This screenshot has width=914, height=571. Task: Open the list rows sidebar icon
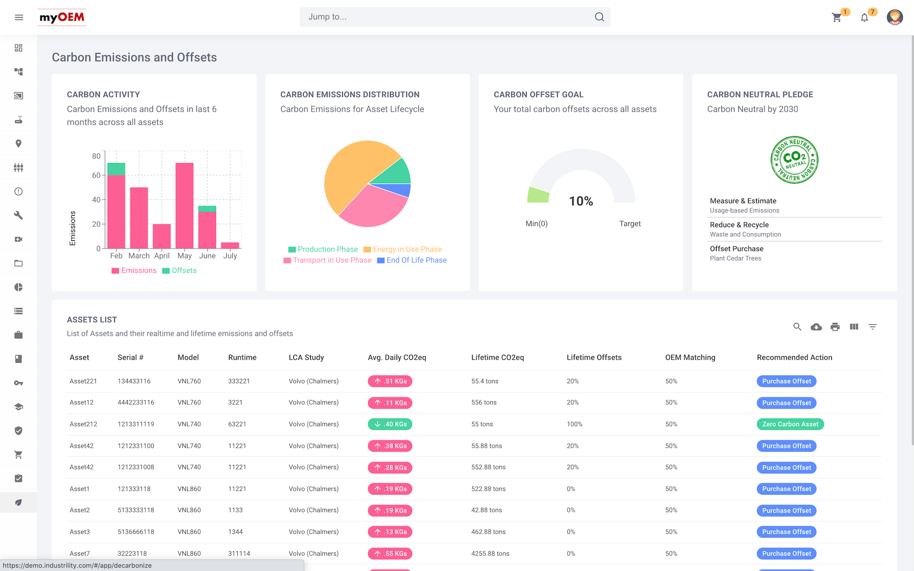18,311
